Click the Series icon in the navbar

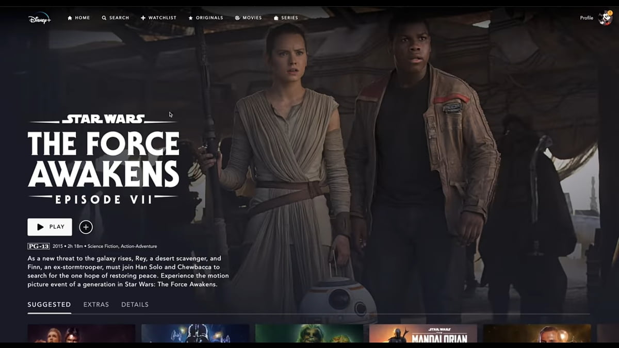[276, 17]
